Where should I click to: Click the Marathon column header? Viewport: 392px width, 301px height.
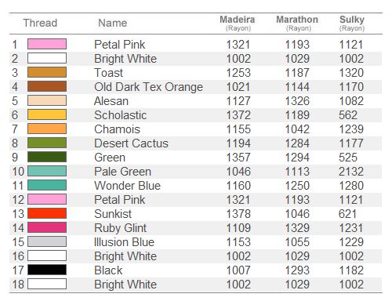[297, 24]
